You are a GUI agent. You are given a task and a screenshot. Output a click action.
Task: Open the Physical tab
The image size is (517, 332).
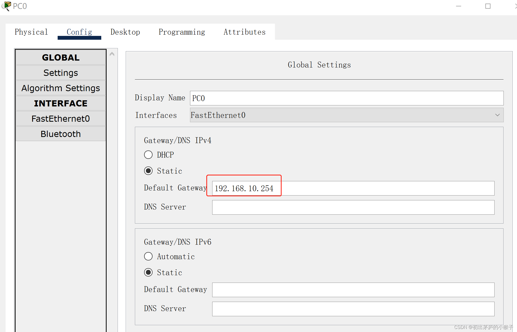tap(31, 32)
